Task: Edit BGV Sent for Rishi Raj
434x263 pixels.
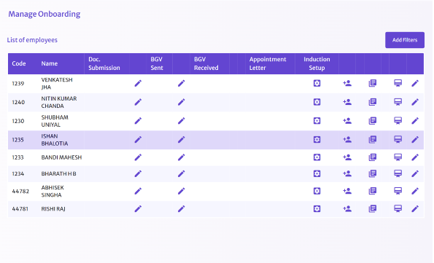Action: click(182, 209)
